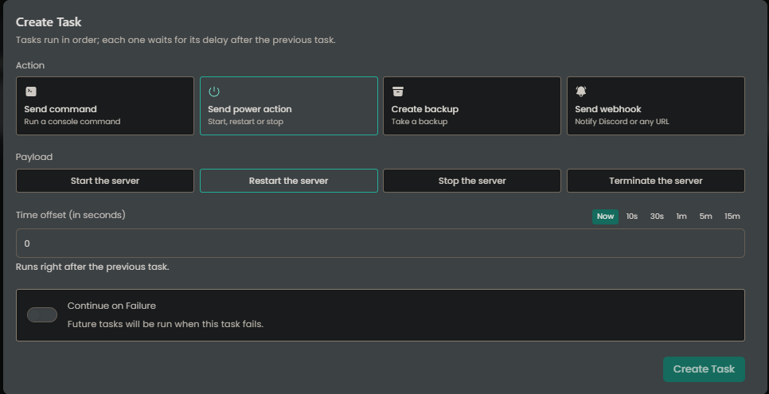Select Restart the server payload

tap(289, 181)
